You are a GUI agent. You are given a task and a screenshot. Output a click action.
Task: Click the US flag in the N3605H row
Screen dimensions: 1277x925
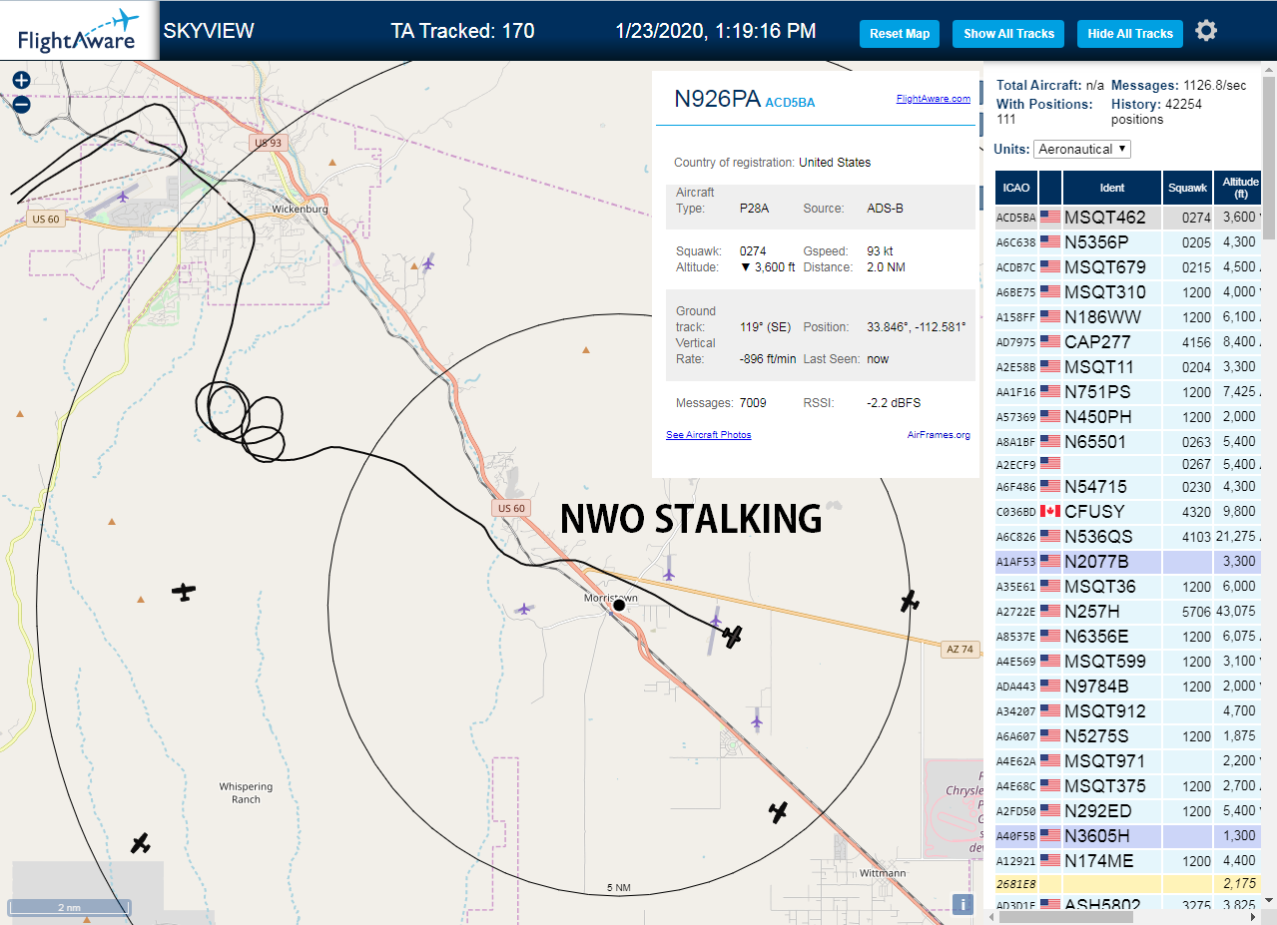[x=1050, y=835]
